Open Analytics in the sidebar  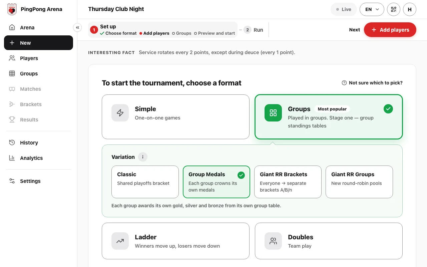pos(38,158)
